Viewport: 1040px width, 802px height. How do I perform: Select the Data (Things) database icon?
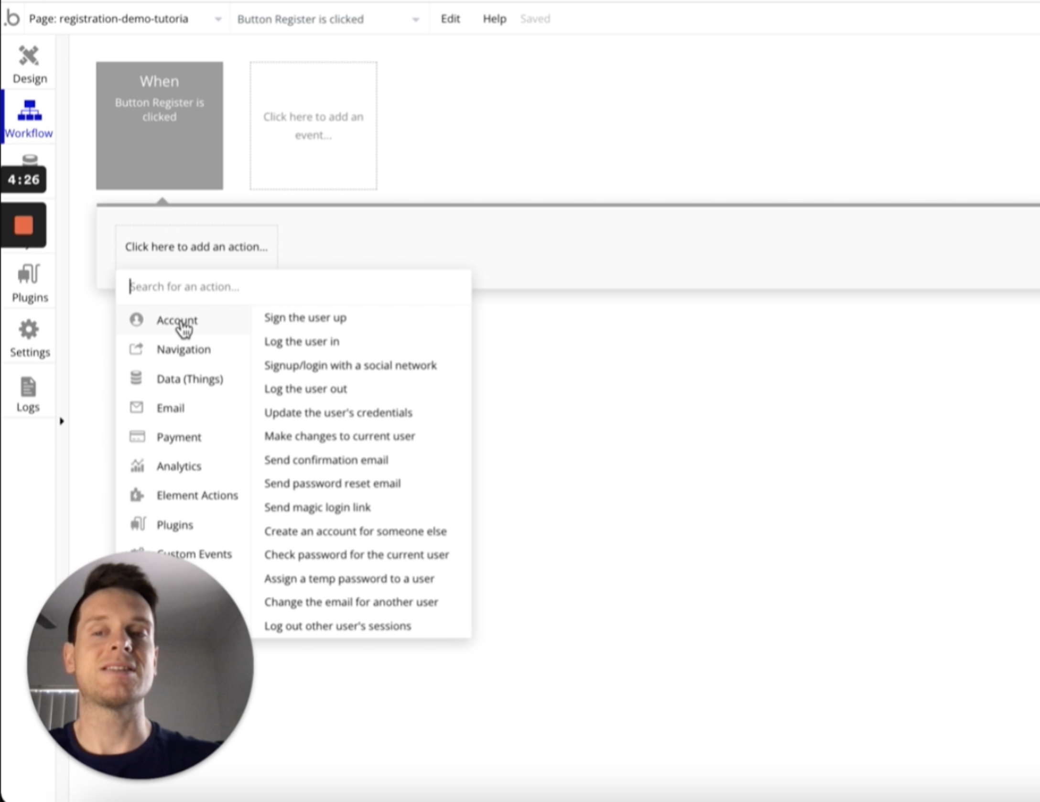coord(136,378)
